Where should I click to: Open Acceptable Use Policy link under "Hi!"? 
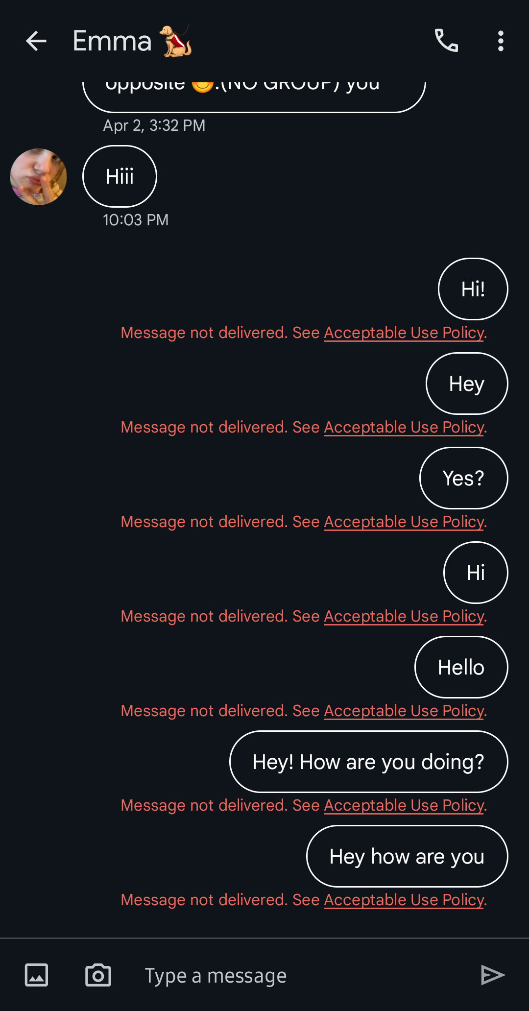point(404,333)
